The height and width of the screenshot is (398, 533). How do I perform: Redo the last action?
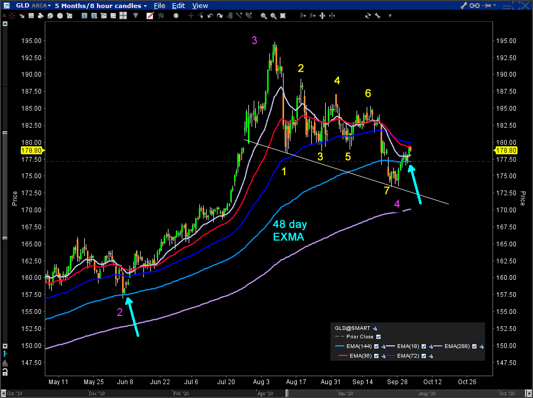click(220, 15)
